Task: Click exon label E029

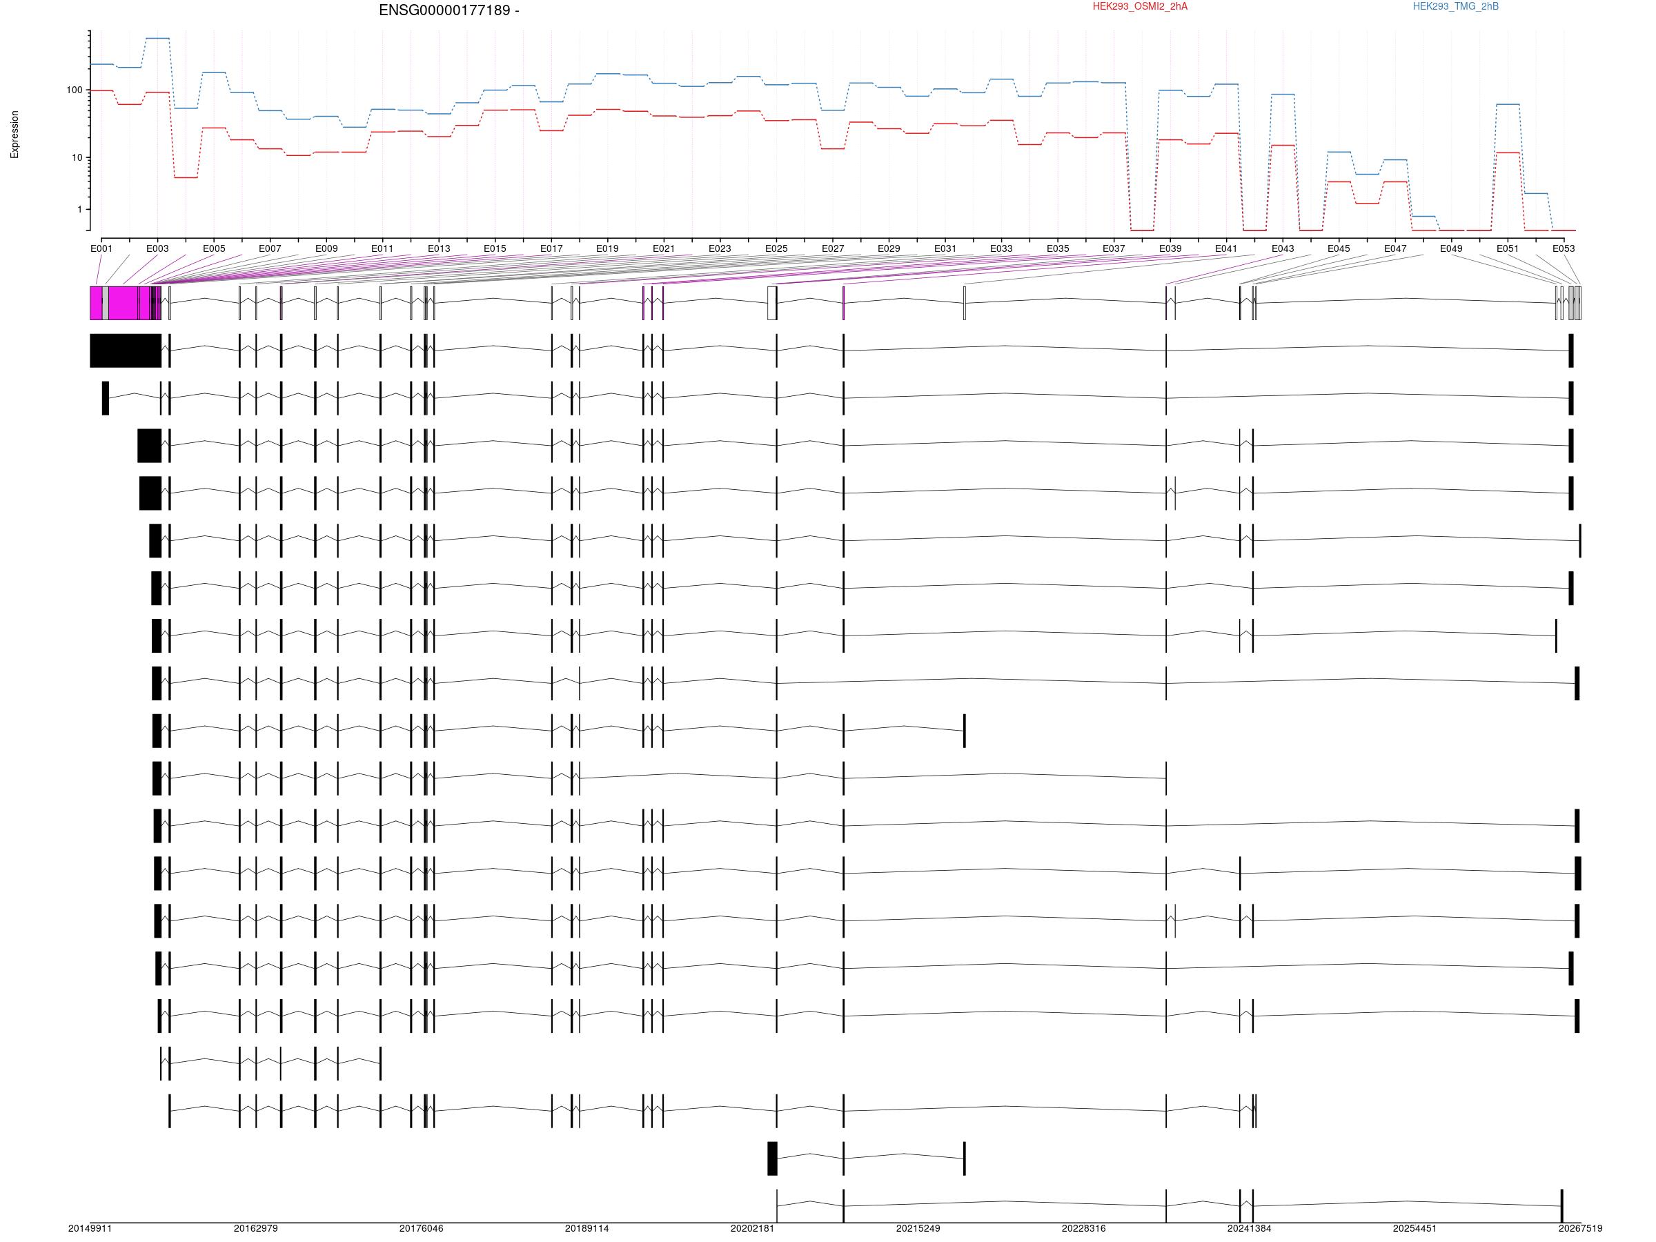Action: [889, 248]
